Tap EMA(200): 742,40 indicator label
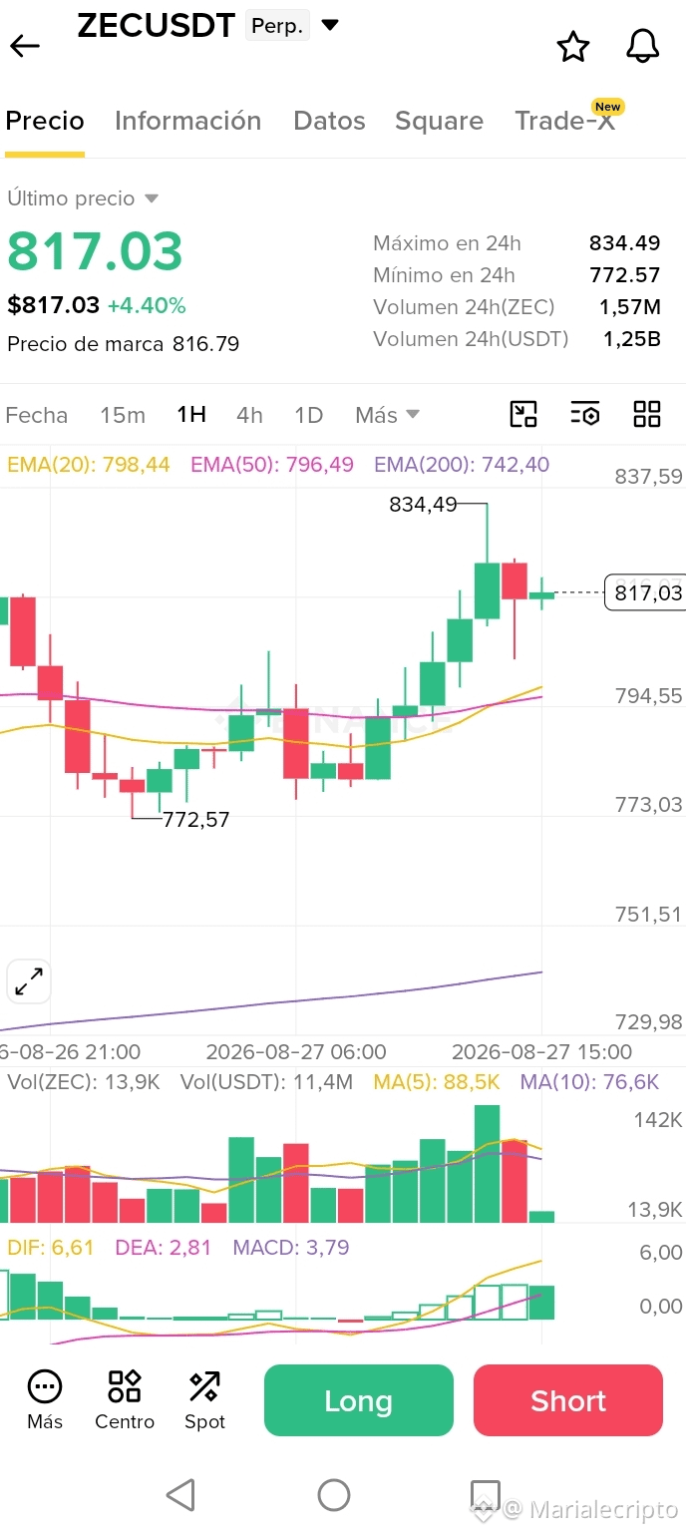The width and height of the screenshot is (686, 1534). pos(462,464)
